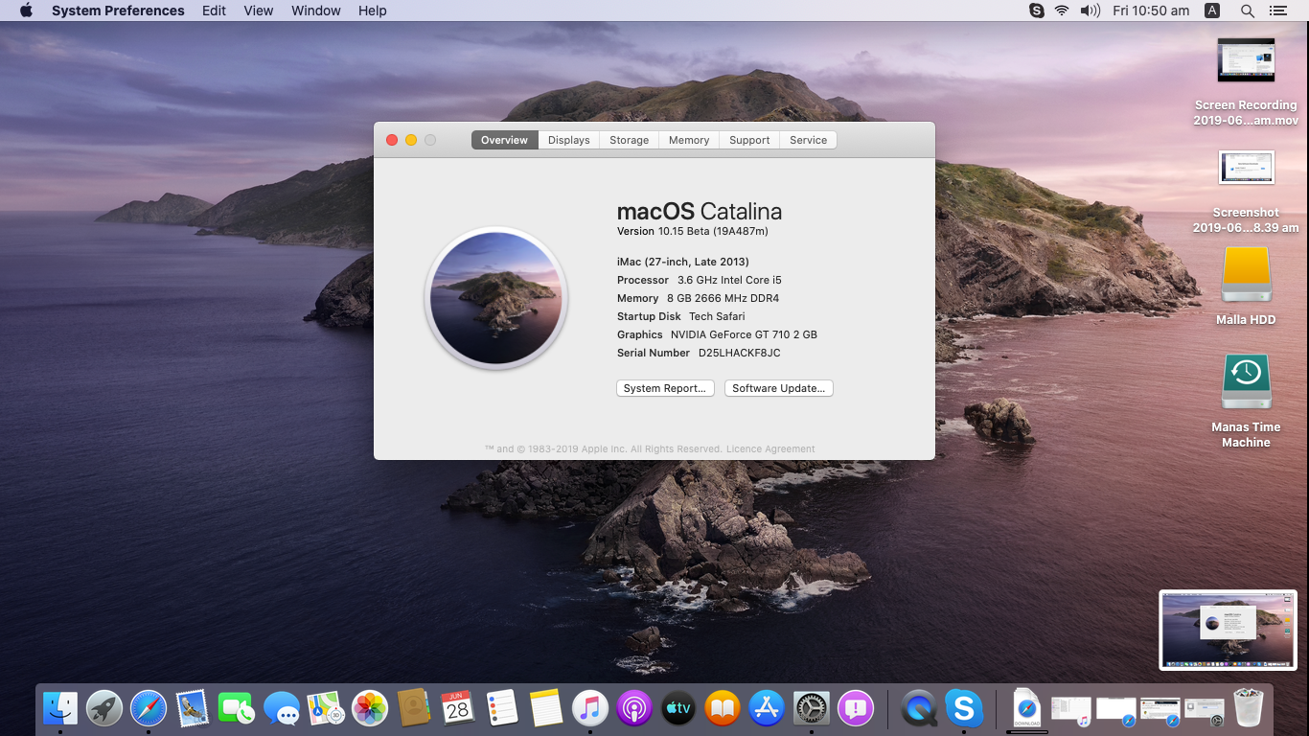Open Feedback Assistant in the Dock
The image size is (1309, 736).
tap(856, 708)
